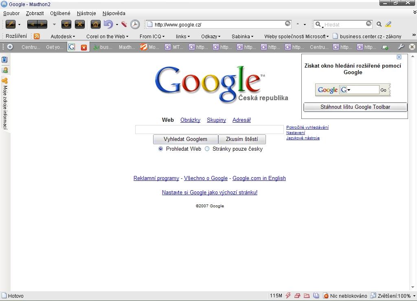Click the go icon inside address bar
The image size is (417, 301).
click(x=288, y=24)
